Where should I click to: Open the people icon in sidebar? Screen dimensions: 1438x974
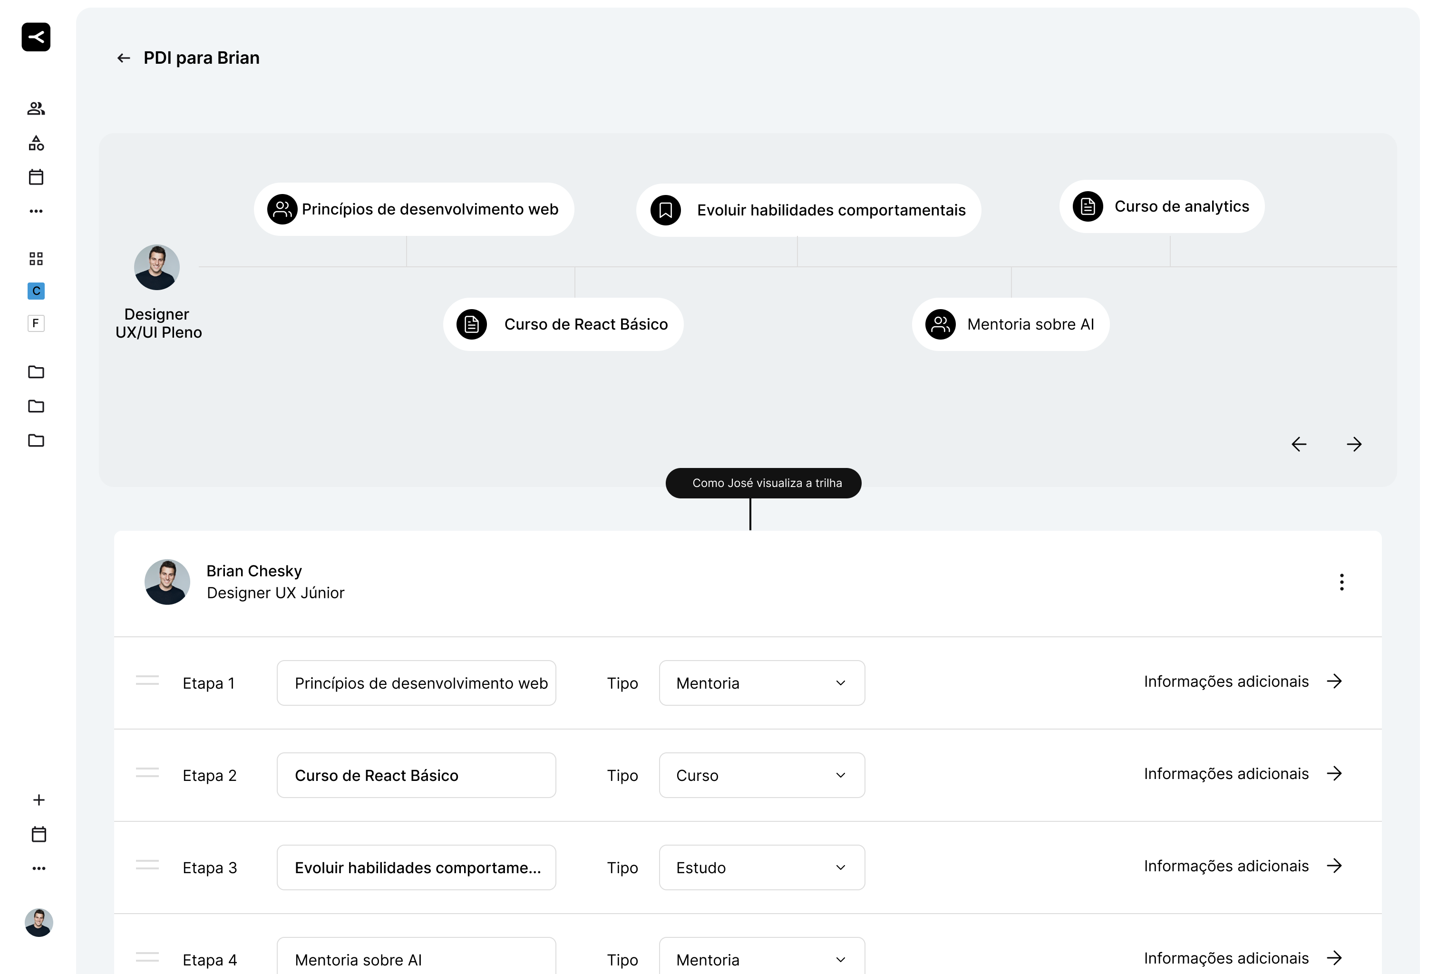click(x=36, y=109)
